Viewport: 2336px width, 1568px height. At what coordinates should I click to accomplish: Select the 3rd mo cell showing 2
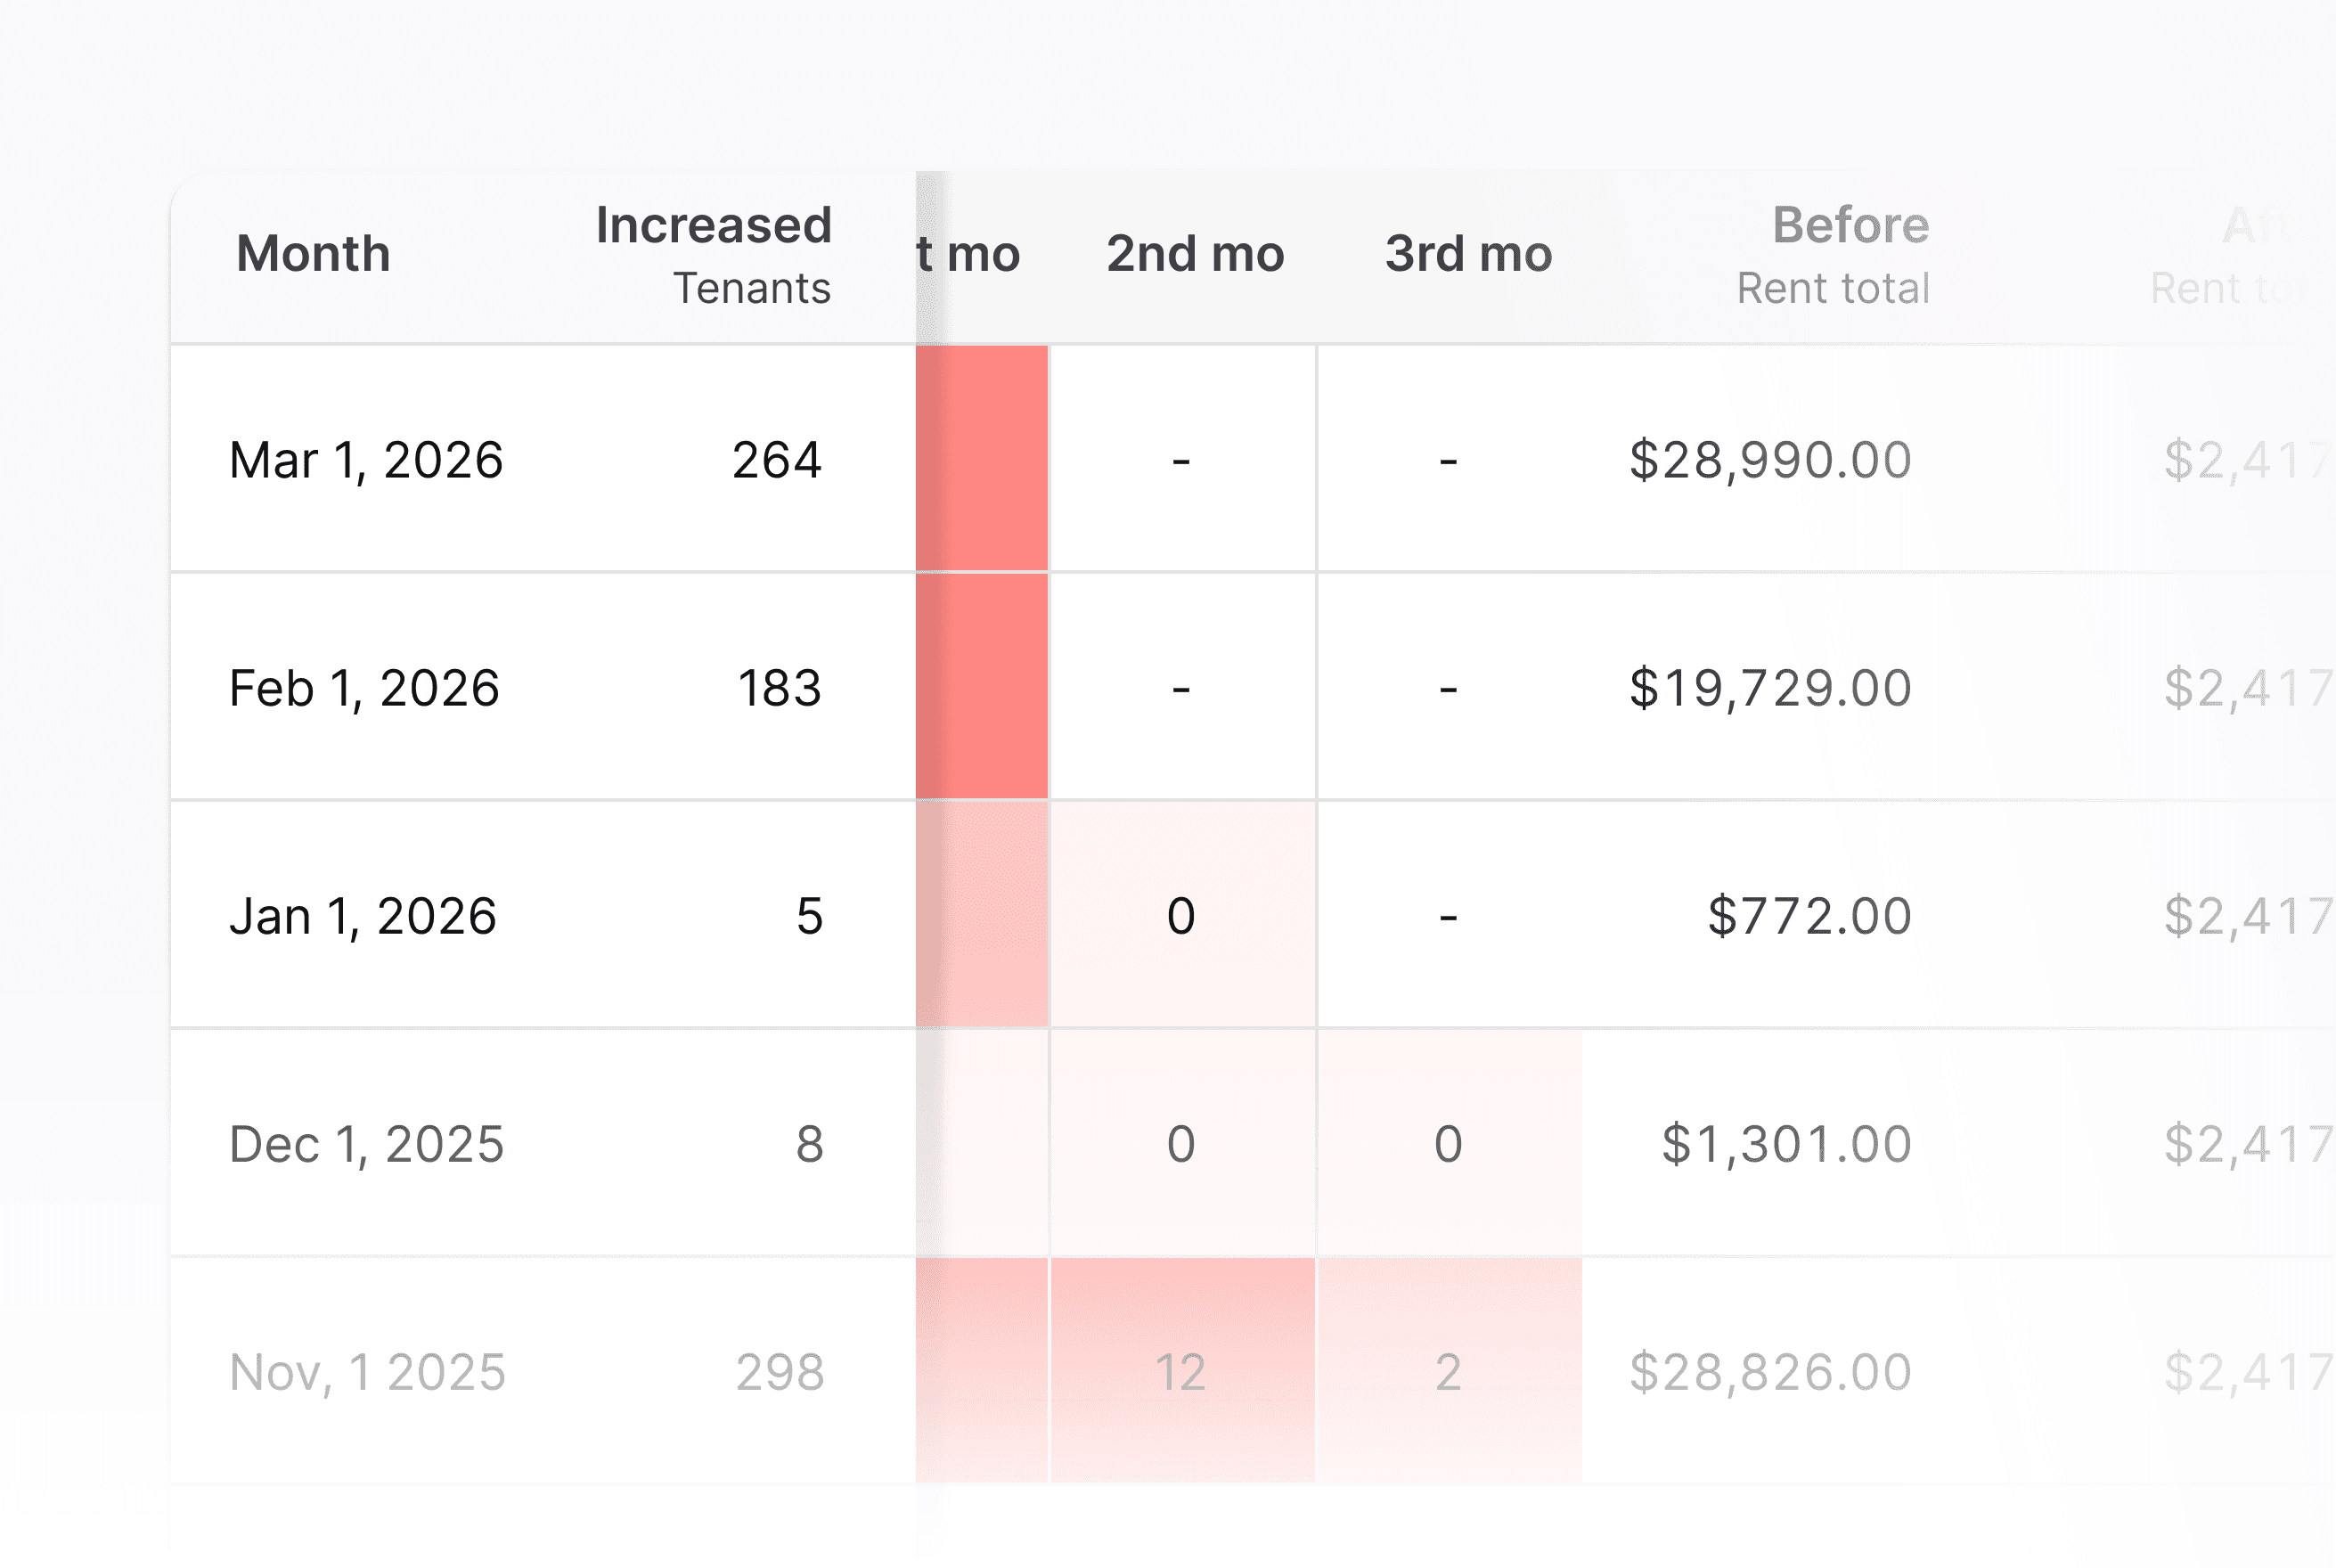1448,1372
